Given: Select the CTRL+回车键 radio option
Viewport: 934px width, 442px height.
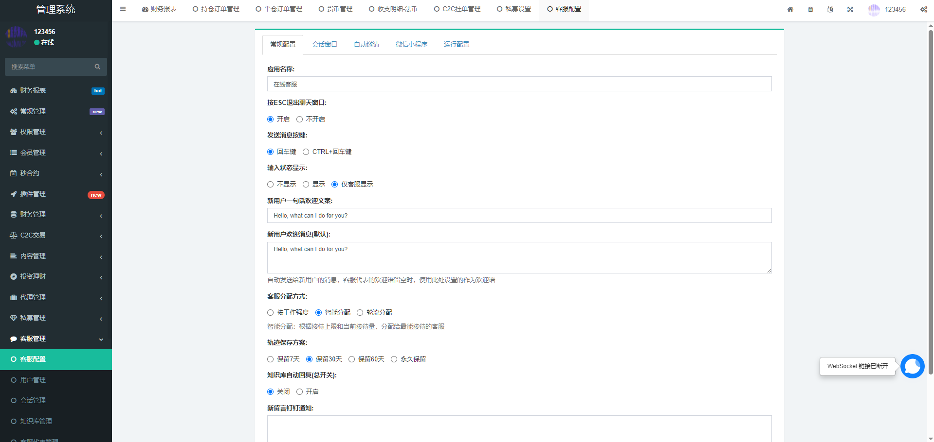Looking at the screenshot, I should click(x=306, y=152).
